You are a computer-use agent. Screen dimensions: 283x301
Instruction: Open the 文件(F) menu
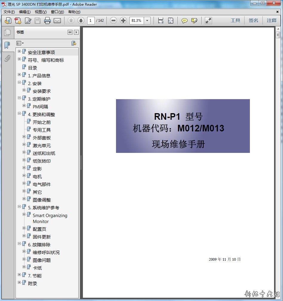(9, 12)
